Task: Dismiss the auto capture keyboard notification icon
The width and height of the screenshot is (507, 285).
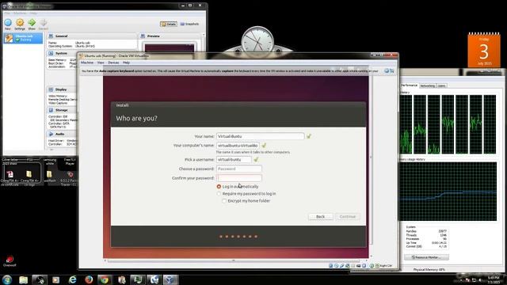Action: (387, 70)
